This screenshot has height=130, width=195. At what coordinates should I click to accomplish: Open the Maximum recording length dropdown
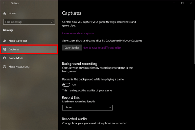87,107
